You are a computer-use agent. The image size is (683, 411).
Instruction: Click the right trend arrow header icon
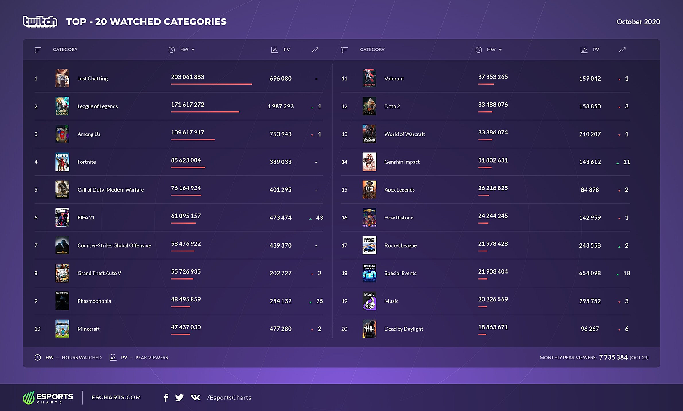[x=622, y=50]
